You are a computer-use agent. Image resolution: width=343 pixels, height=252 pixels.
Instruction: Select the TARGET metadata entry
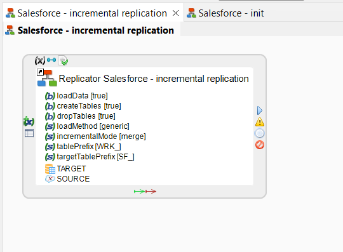65,169
